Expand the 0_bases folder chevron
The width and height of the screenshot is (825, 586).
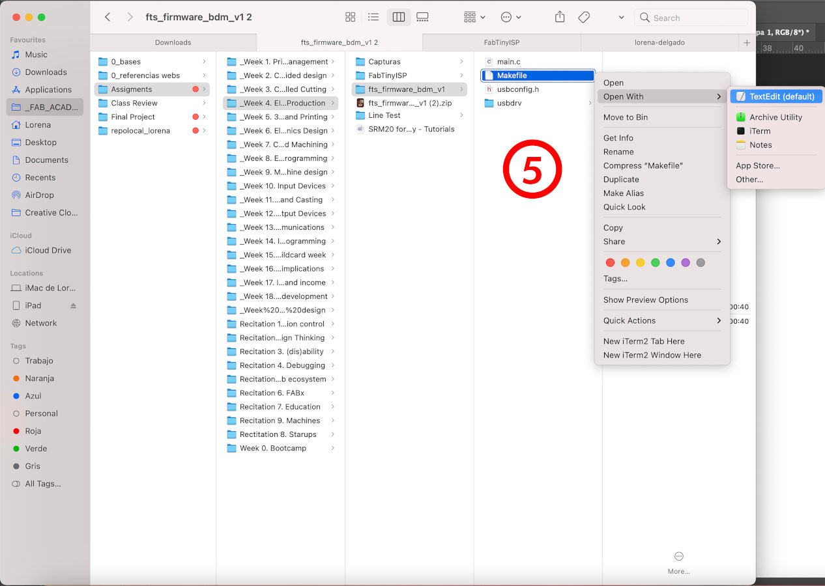[204, 62]
